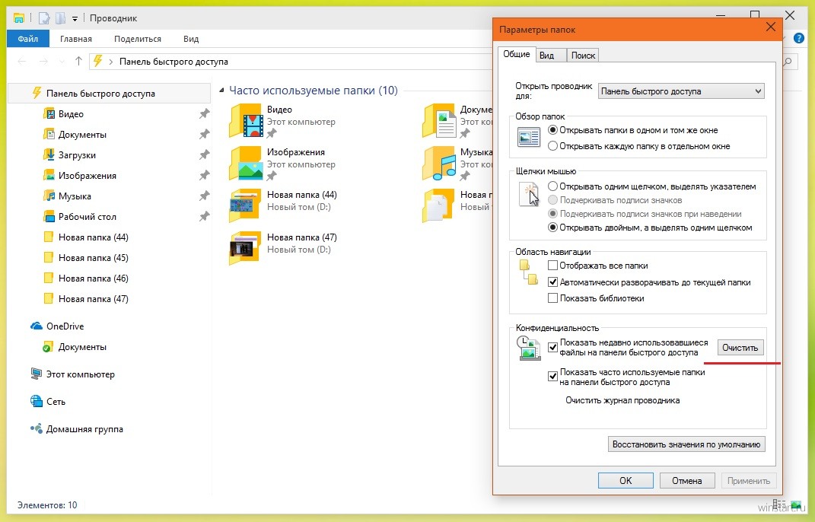Click the This PC (Этот компьютер) icon
Viewport: 815px width, 522px height.
click(37, 374)
